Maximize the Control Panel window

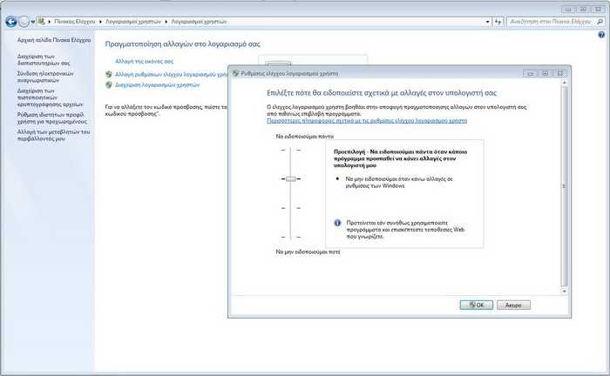[x=583, y=9]
